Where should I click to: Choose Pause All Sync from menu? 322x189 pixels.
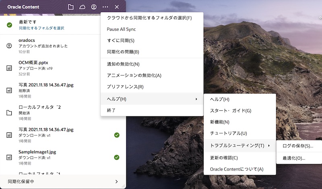pos(152,29)
